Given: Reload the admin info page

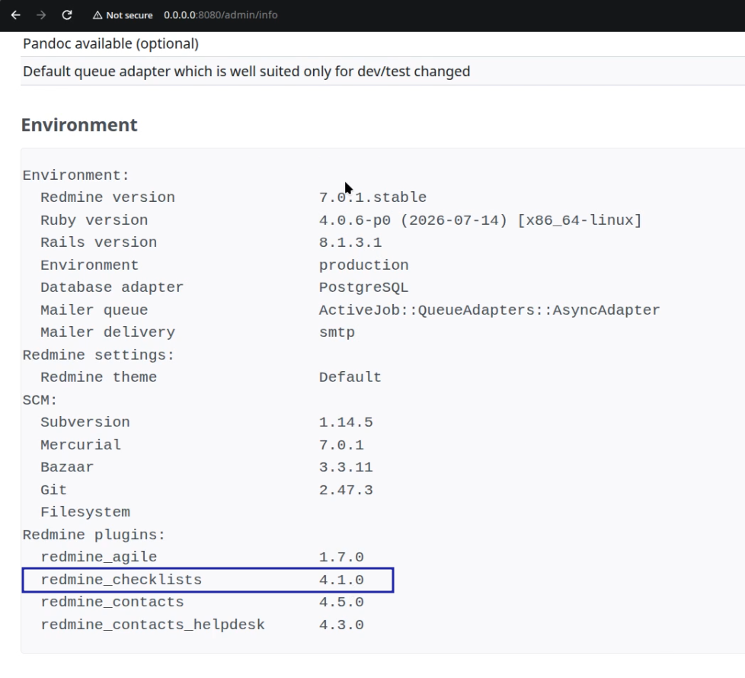Looking at the screenshot, I should click(67, 15).
